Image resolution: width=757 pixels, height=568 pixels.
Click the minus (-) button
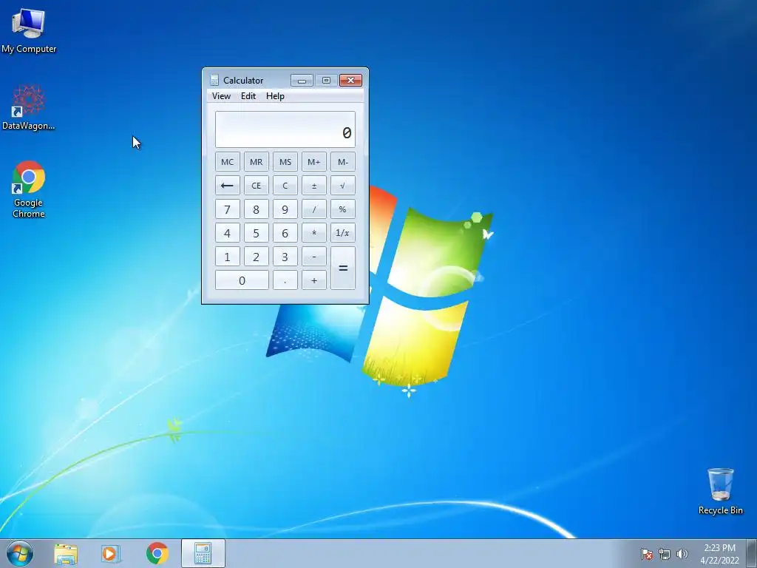313,257
